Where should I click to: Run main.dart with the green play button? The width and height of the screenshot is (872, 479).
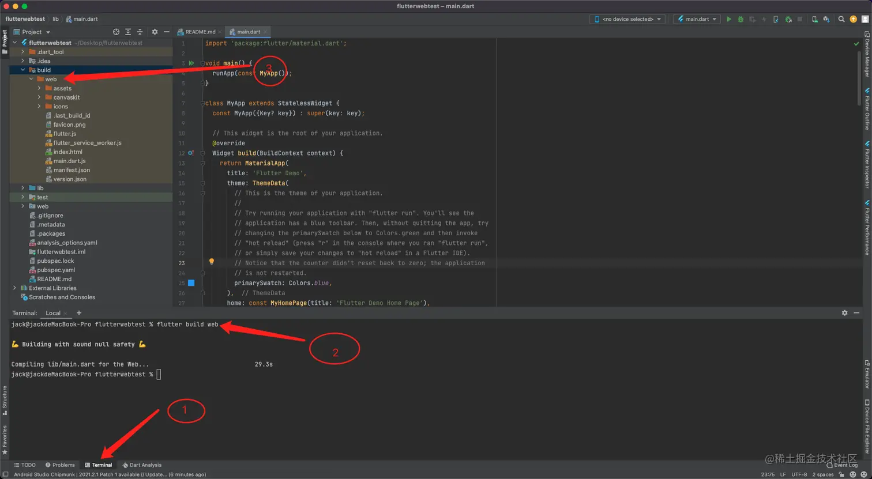click(x=729, y=19)
